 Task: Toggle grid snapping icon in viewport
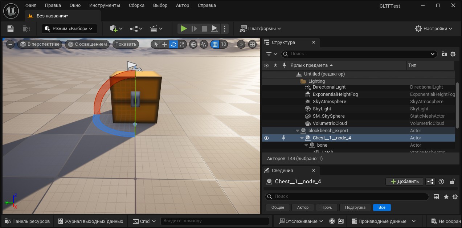215,44
